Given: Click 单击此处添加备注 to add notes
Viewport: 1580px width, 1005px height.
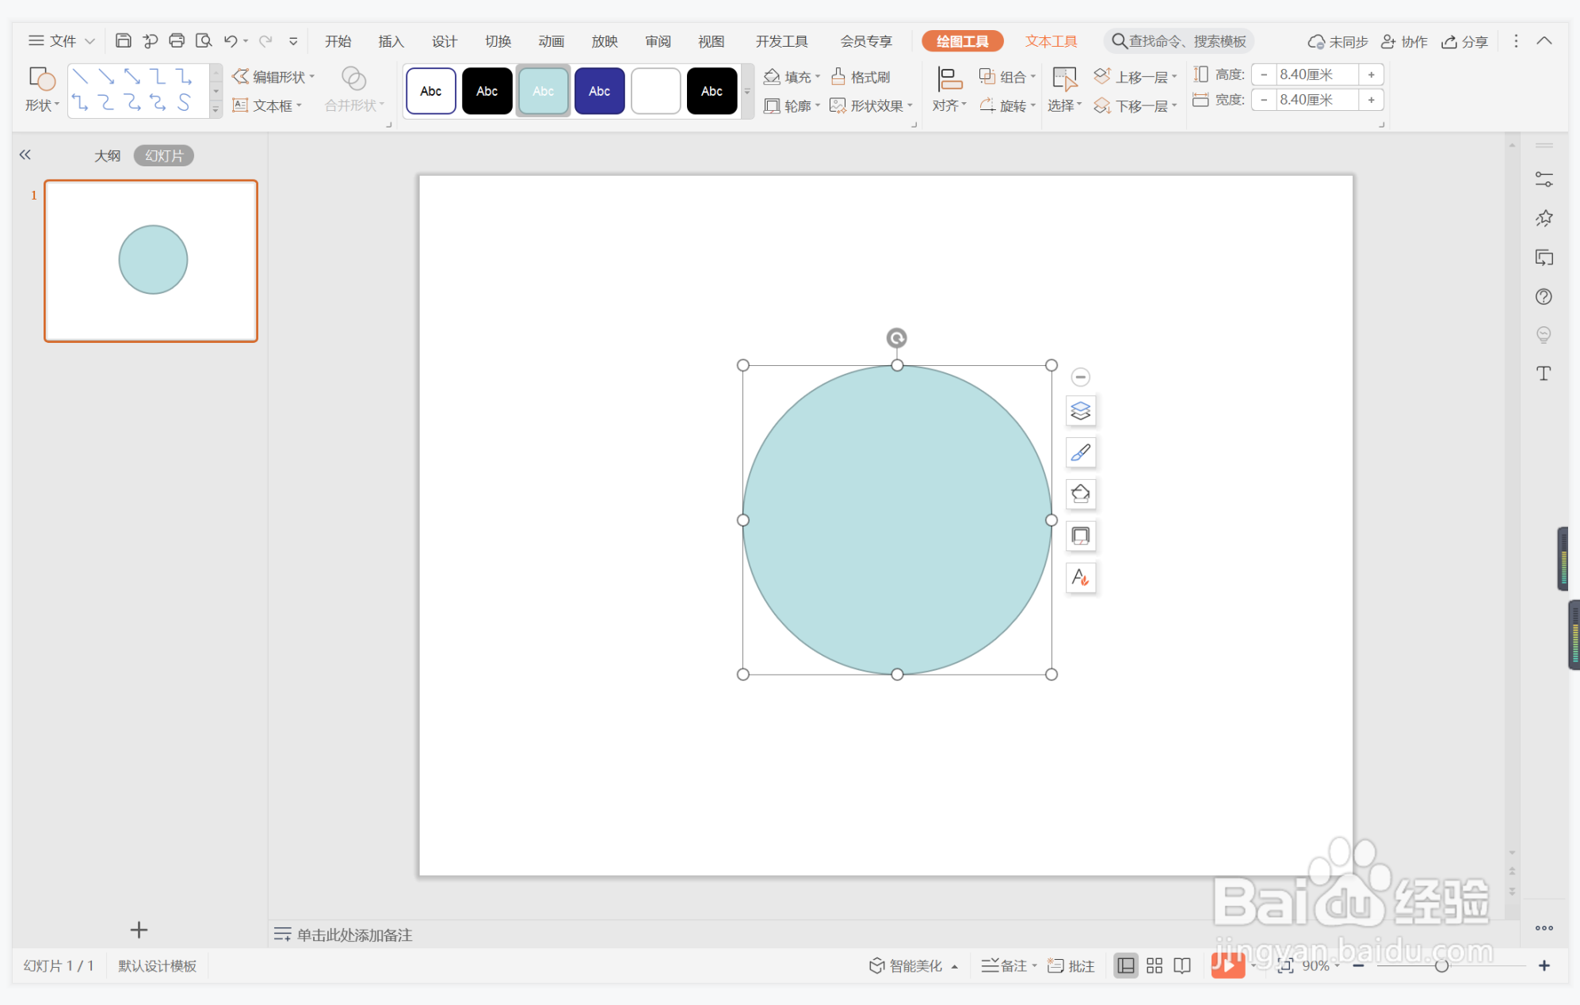Looking at the screenshot, I should point(354,935).
